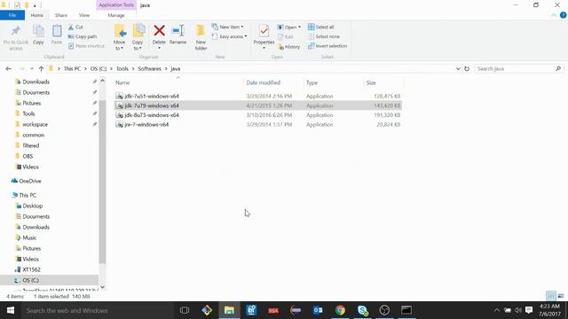568x319 pixels.
Task: Sort by Name column header
Action: click(x=122, y=82)
